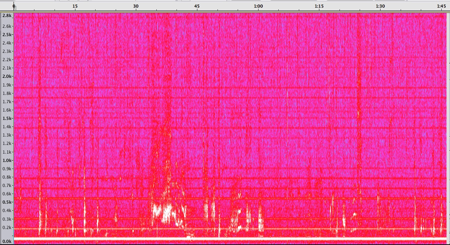Click the 15 second mark on timeline ruler
Image resolution: width=450 pixels, height=245 pixels.
pyautogui.click(x=75, y=6)
